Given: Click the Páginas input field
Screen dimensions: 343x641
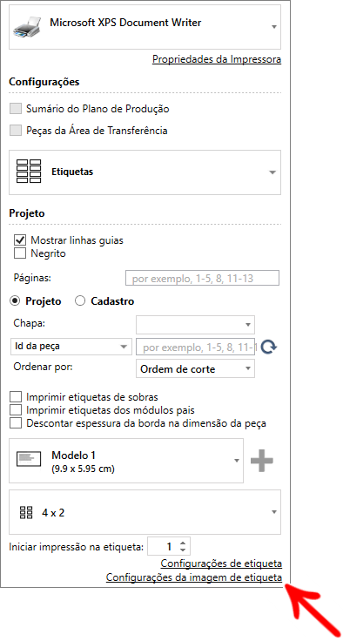Looking at the screenshot, I should [202, 278].
